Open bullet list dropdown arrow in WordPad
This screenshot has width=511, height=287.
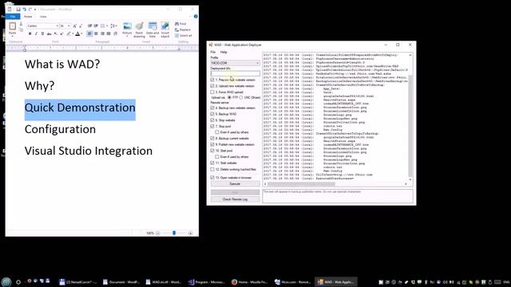(107, 26)
